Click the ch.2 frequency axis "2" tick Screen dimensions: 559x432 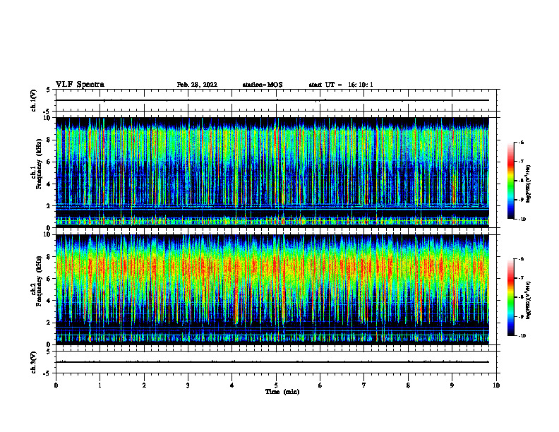[x=49, y=323]
